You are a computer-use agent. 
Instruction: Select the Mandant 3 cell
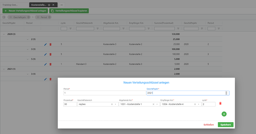[81, 64]
